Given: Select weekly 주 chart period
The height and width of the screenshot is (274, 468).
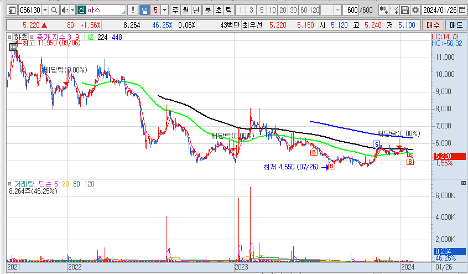Looking at the screenshot, I should [175, 10].
